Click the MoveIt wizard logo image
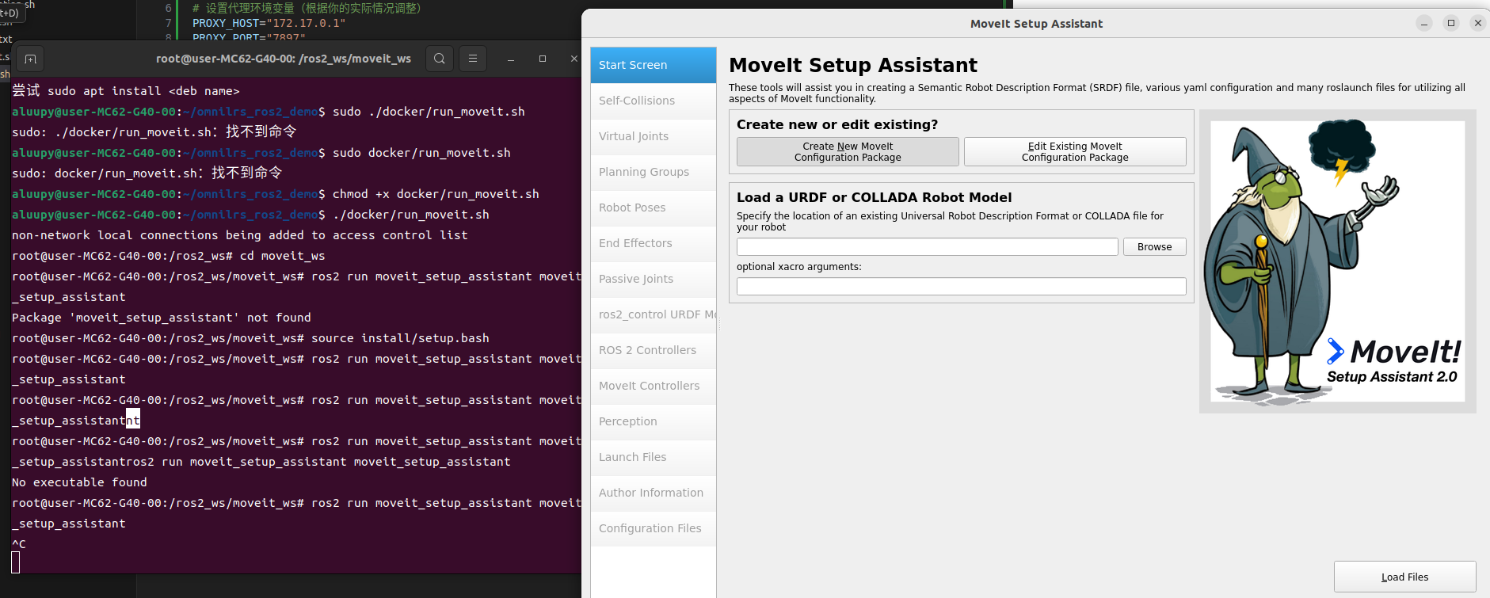The width and height of the screenshot is (1490, 598). point(1337,261)
